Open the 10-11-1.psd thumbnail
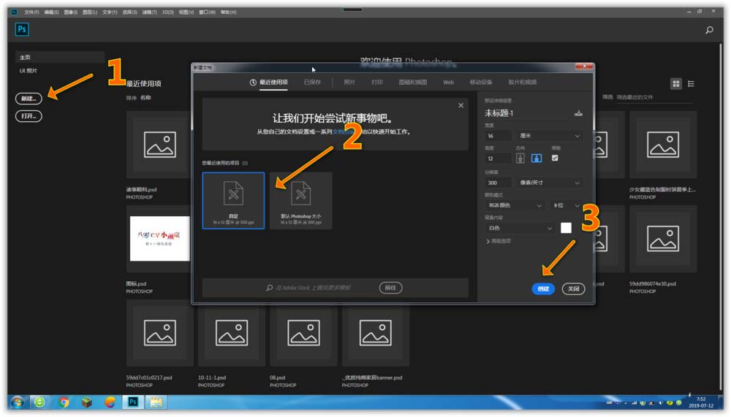Screen dimensions: 731x417 [x=232, y=333]
